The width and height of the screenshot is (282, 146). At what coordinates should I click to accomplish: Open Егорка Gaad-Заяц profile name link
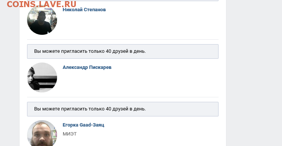click(83, 125)
